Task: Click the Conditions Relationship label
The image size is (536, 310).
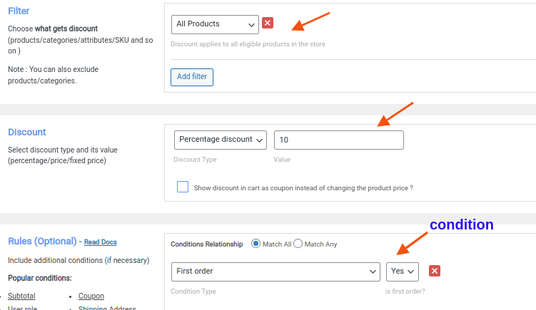Action: click(x=207, y=244)
